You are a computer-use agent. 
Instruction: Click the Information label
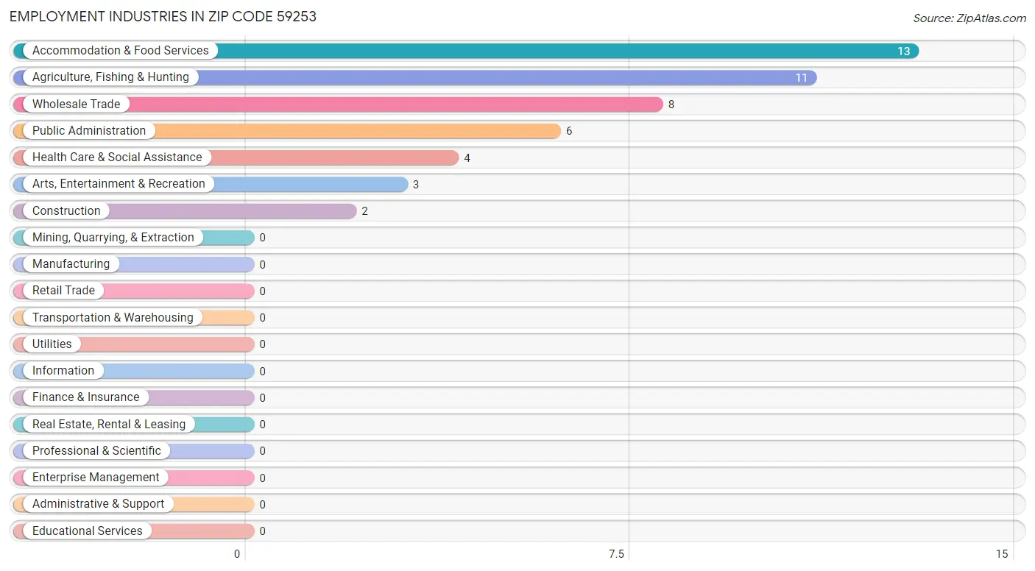pyautogui.click(x=63, y=371)
